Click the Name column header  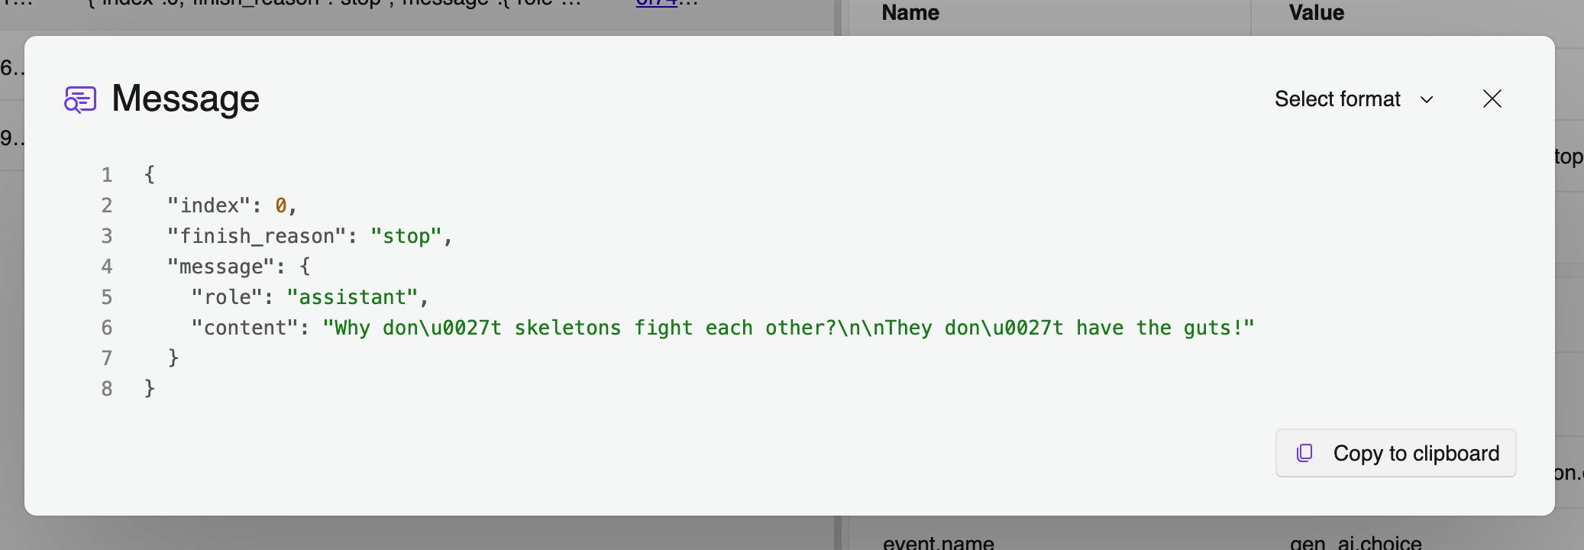coord(910,12)
